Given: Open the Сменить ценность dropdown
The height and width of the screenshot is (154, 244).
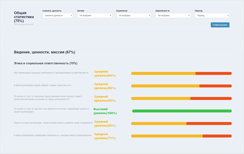Looking at the screenshot, I should point(57,15).
